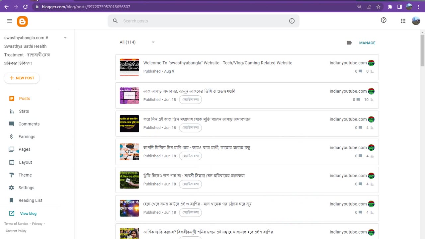Click the orange Blogger logo
Viewport: 425px width, 239px height.
[x=22, y=22]
